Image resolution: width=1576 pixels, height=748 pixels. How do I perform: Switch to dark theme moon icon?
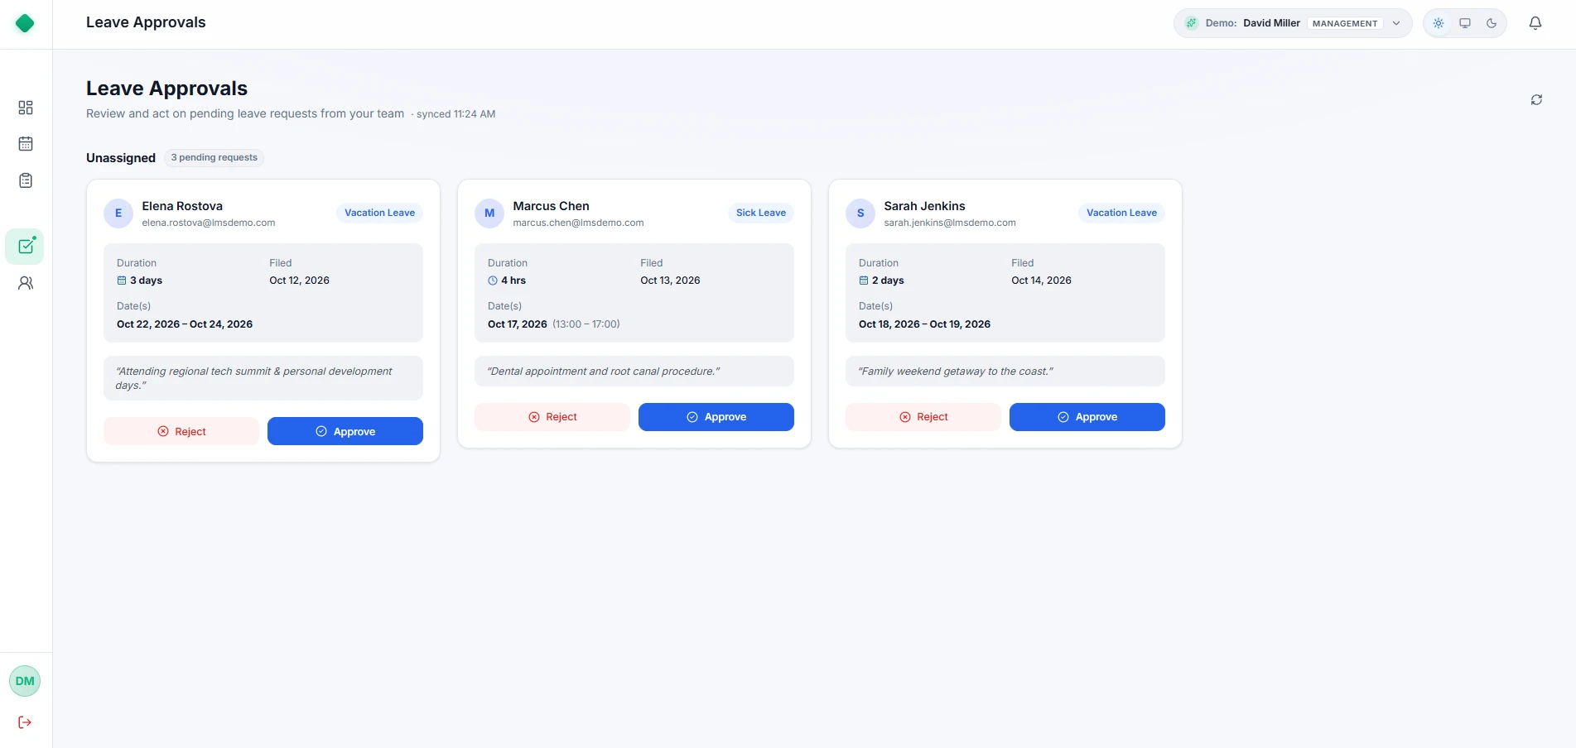[1492, 23]
